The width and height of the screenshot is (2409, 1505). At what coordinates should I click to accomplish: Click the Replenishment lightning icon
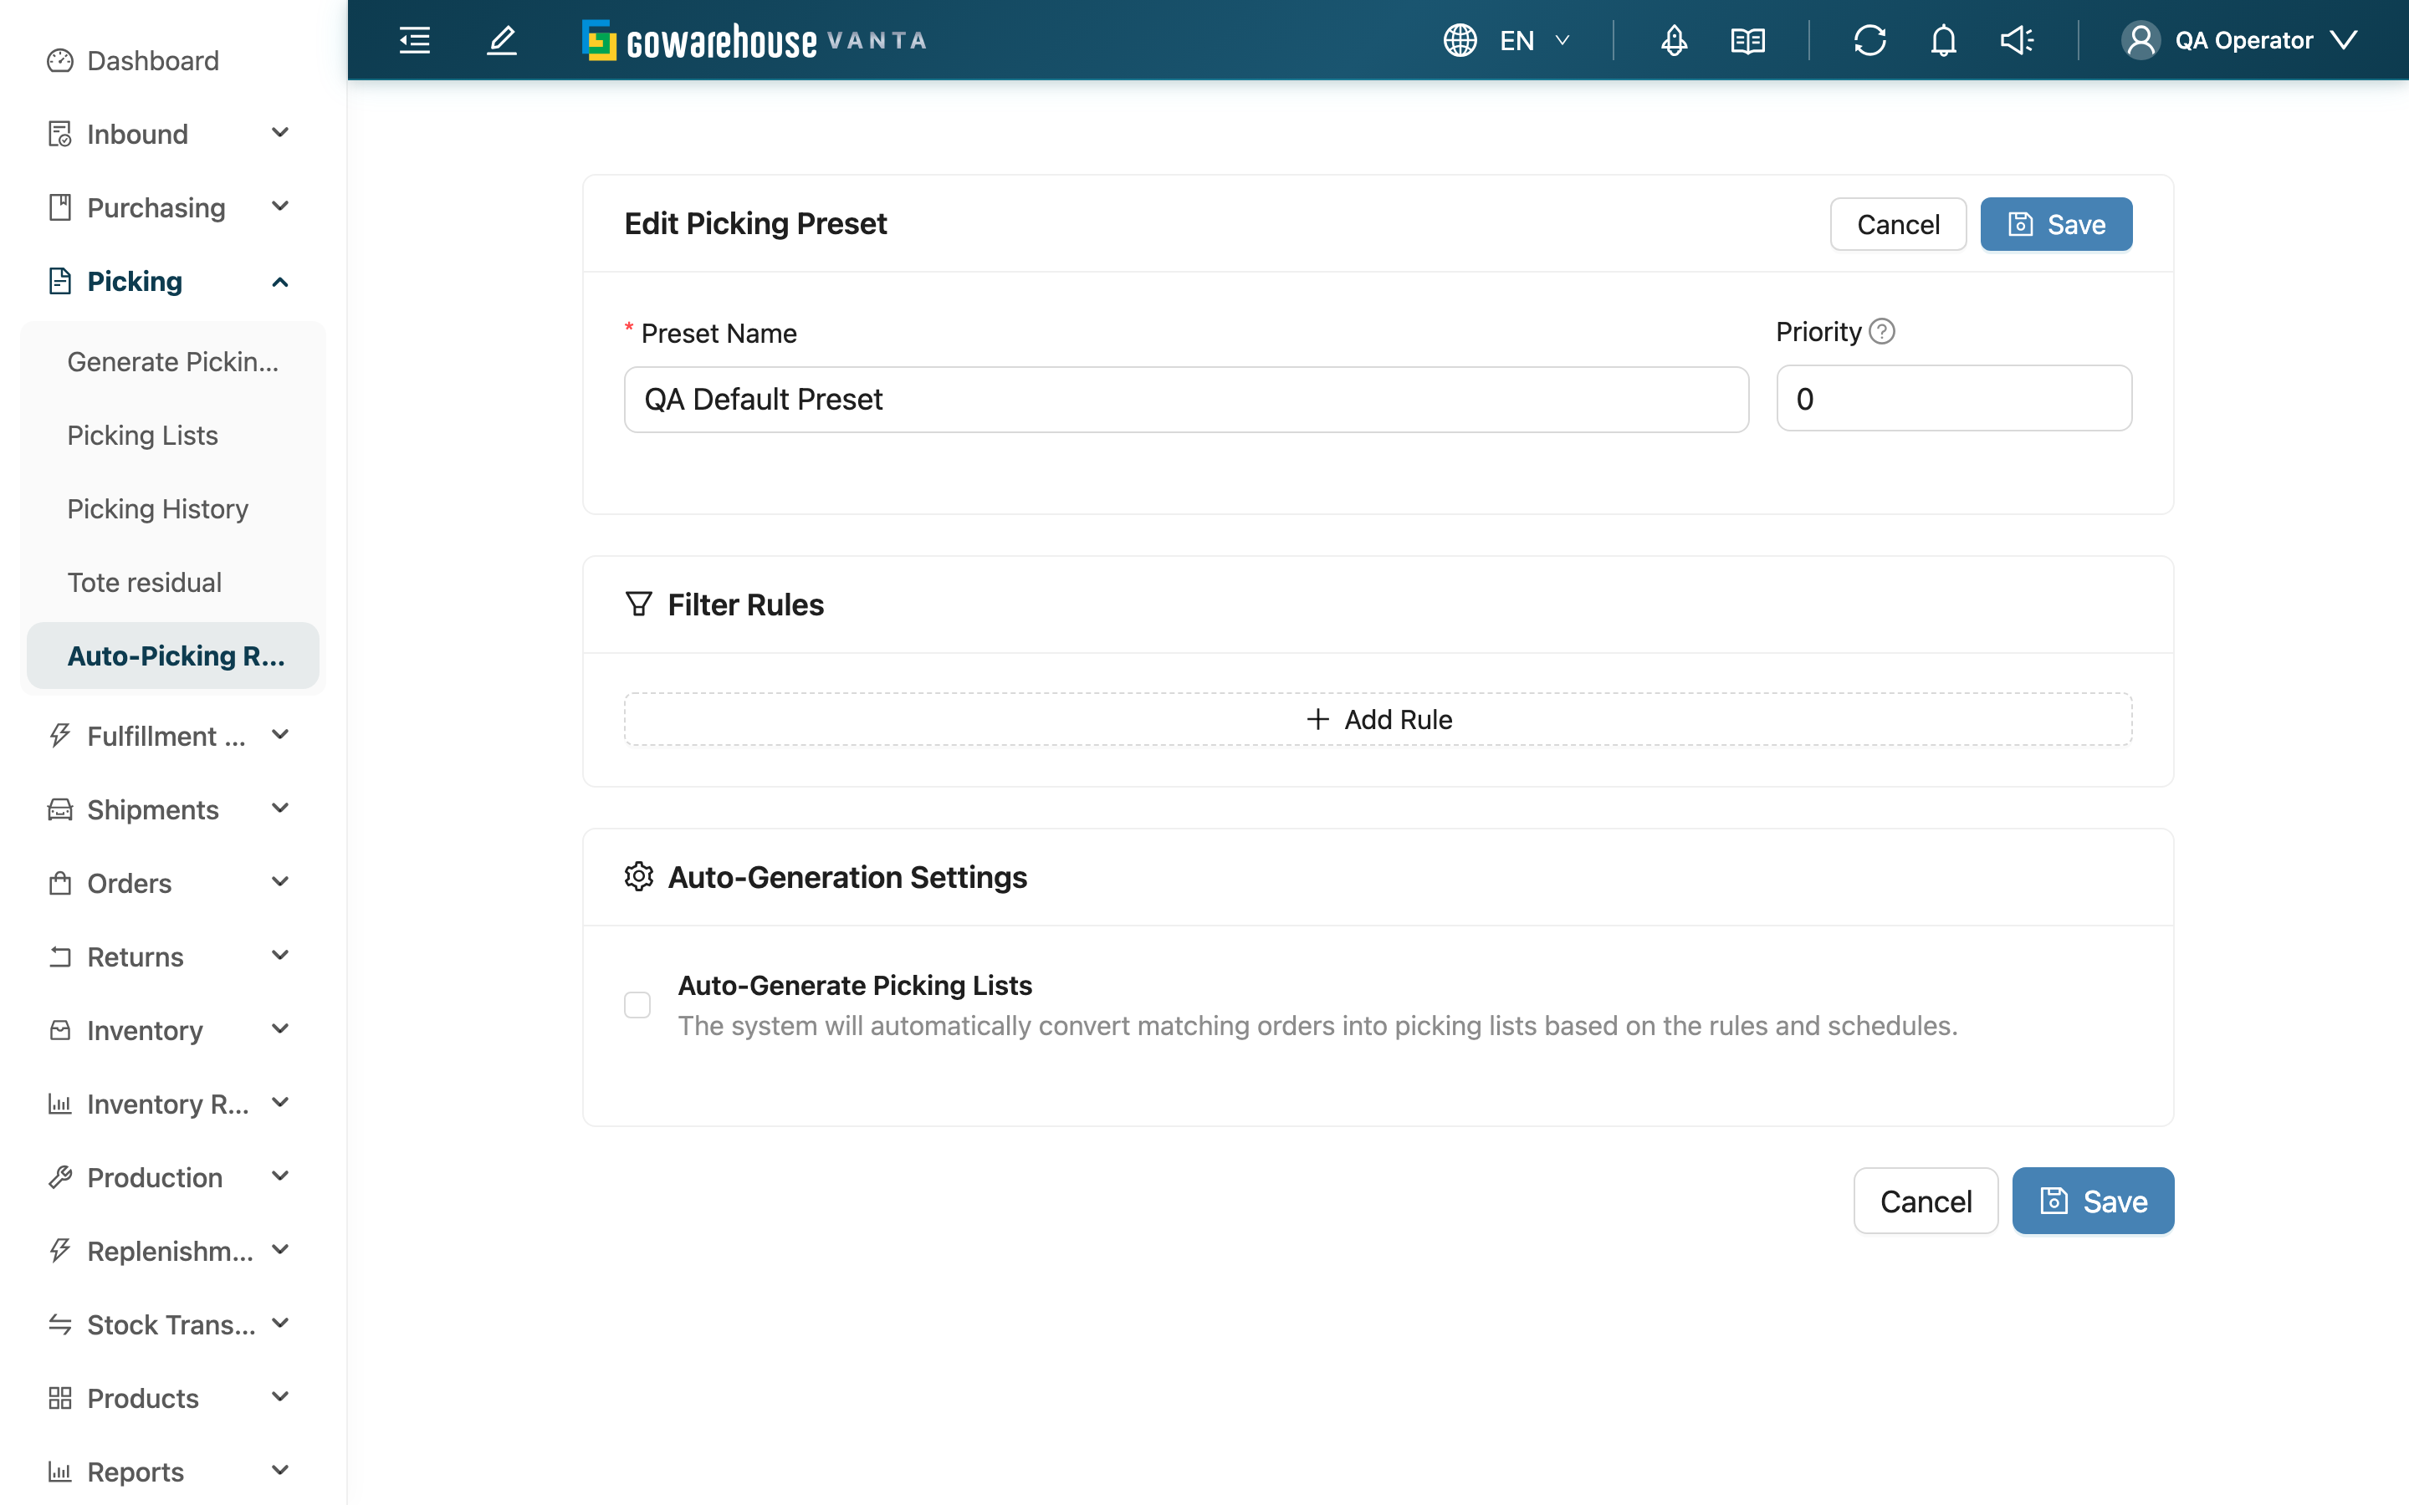(x=59, y=1251)
